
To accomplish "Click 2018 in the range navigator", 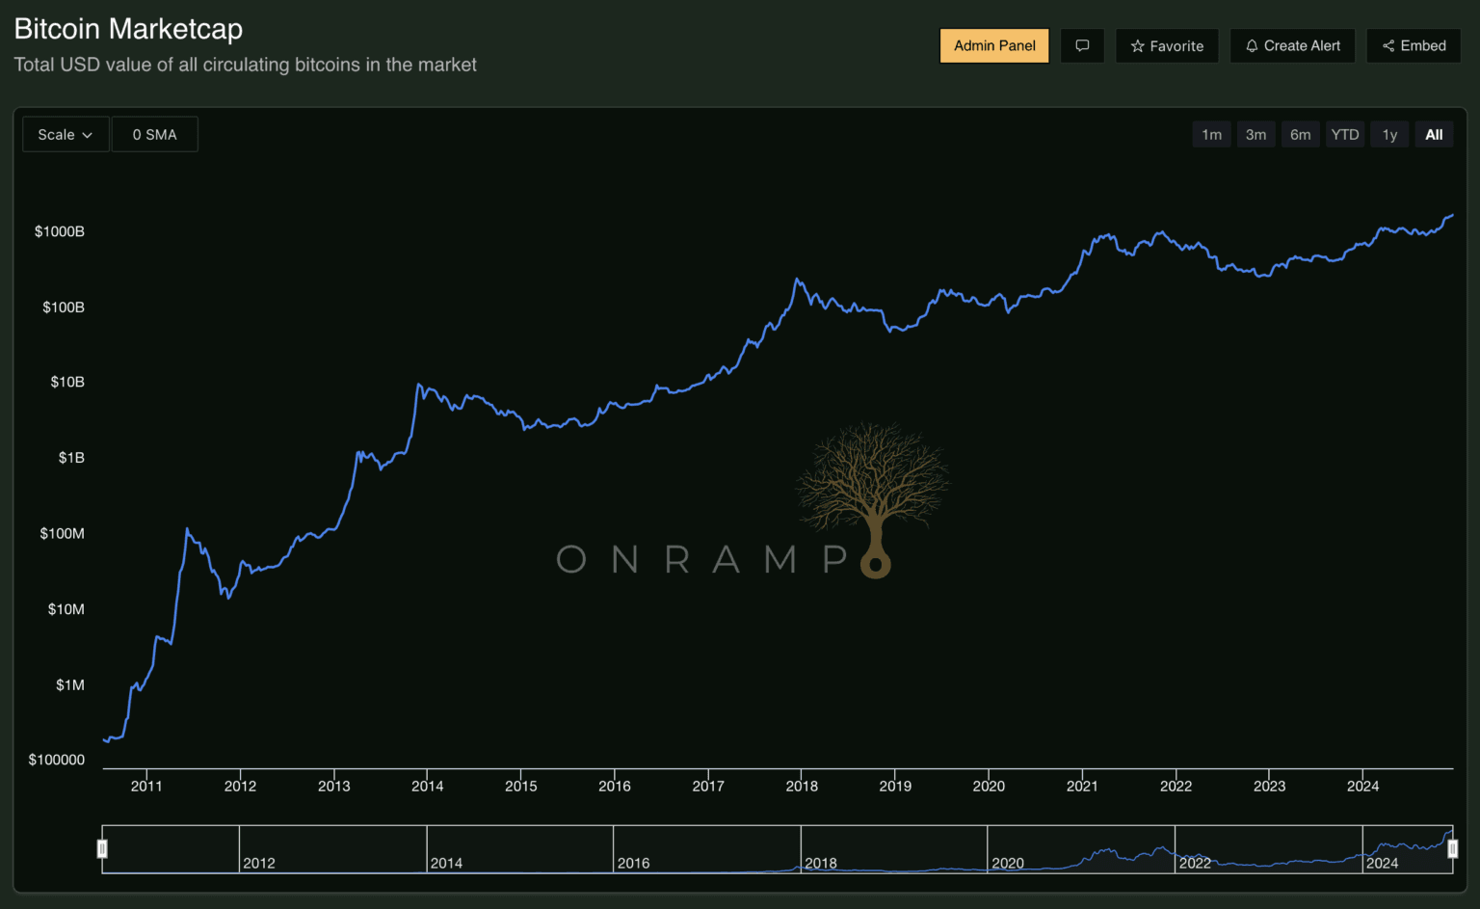I will pyautogui.click(x=821, y=863).
